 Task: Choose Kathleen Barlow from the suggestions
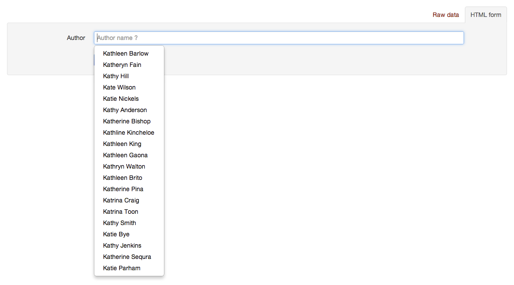(x=126, y=53)
